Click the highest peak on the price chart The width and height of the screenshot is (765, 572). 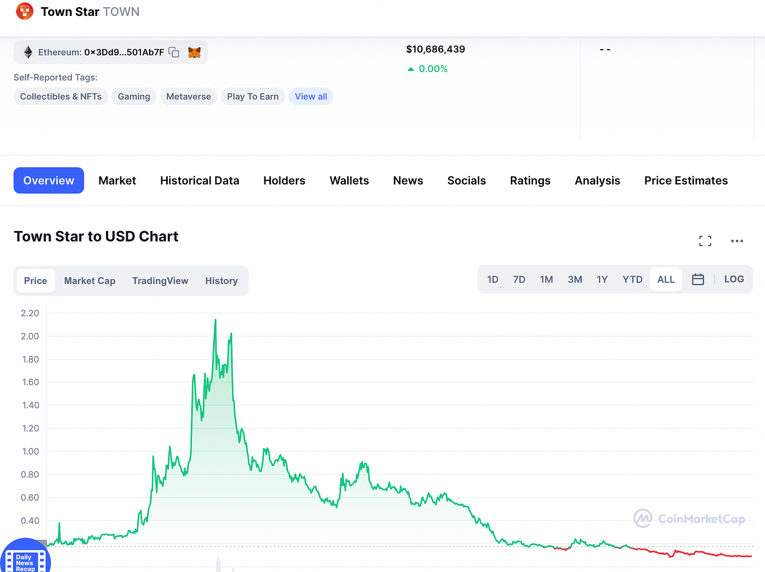coord(215,320)
